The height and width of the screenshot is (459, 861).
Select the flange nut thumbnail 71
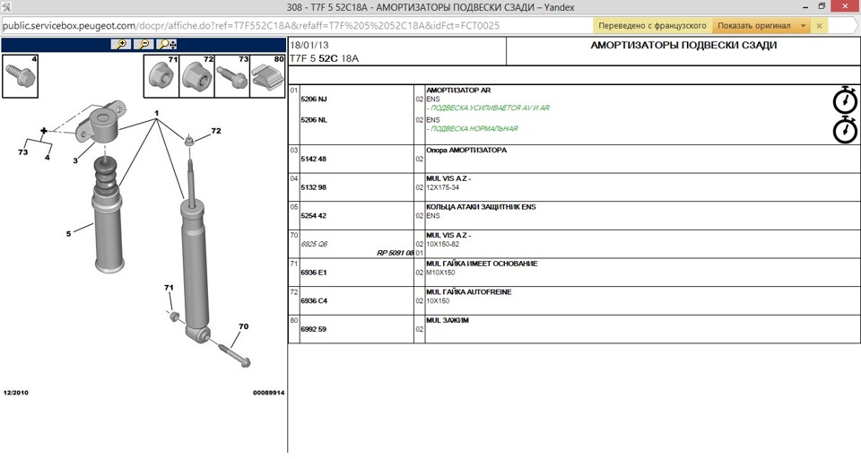point(162,76)
